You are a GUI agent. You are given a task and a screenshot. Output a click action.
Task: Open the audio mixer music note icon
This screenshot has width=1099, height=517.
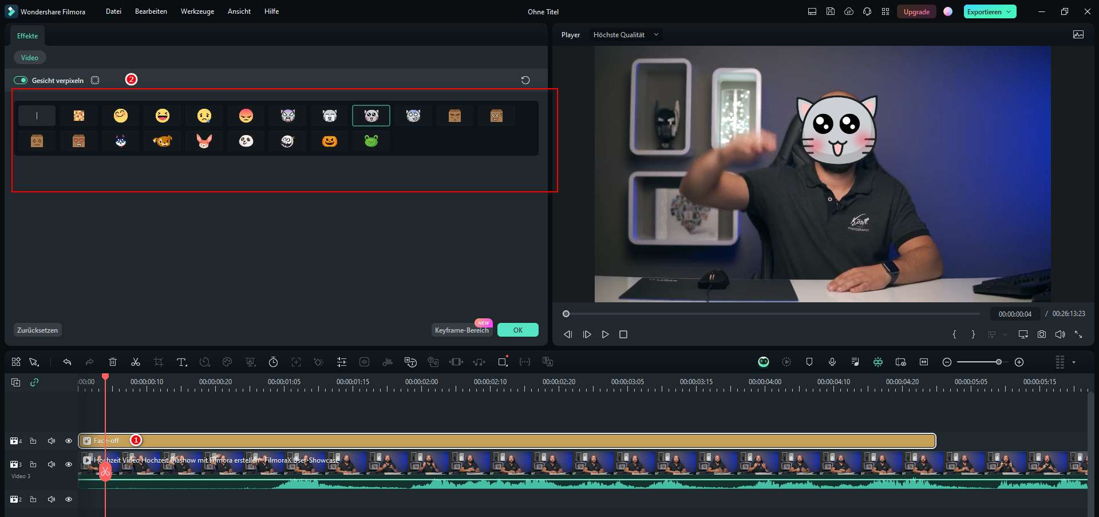[855, 362]
